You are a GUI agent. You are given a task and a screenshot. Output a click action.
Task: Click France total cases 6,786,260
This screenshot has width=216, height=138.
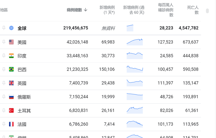tap(79, 124)
